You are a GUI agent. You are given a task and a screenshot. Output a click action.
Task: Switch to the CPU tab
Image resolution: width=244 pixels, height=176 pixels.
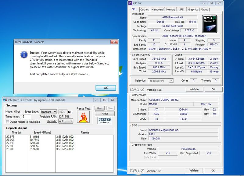134,9
